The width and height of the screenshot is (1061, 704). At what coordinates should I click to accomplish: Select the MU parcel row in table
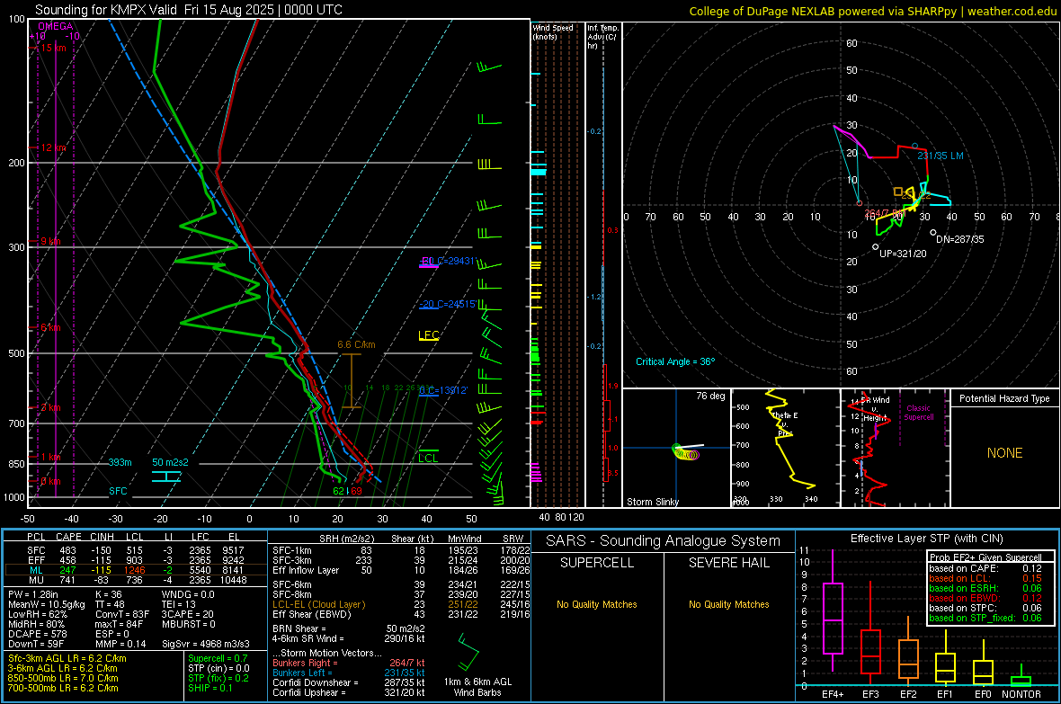(136, 580)
